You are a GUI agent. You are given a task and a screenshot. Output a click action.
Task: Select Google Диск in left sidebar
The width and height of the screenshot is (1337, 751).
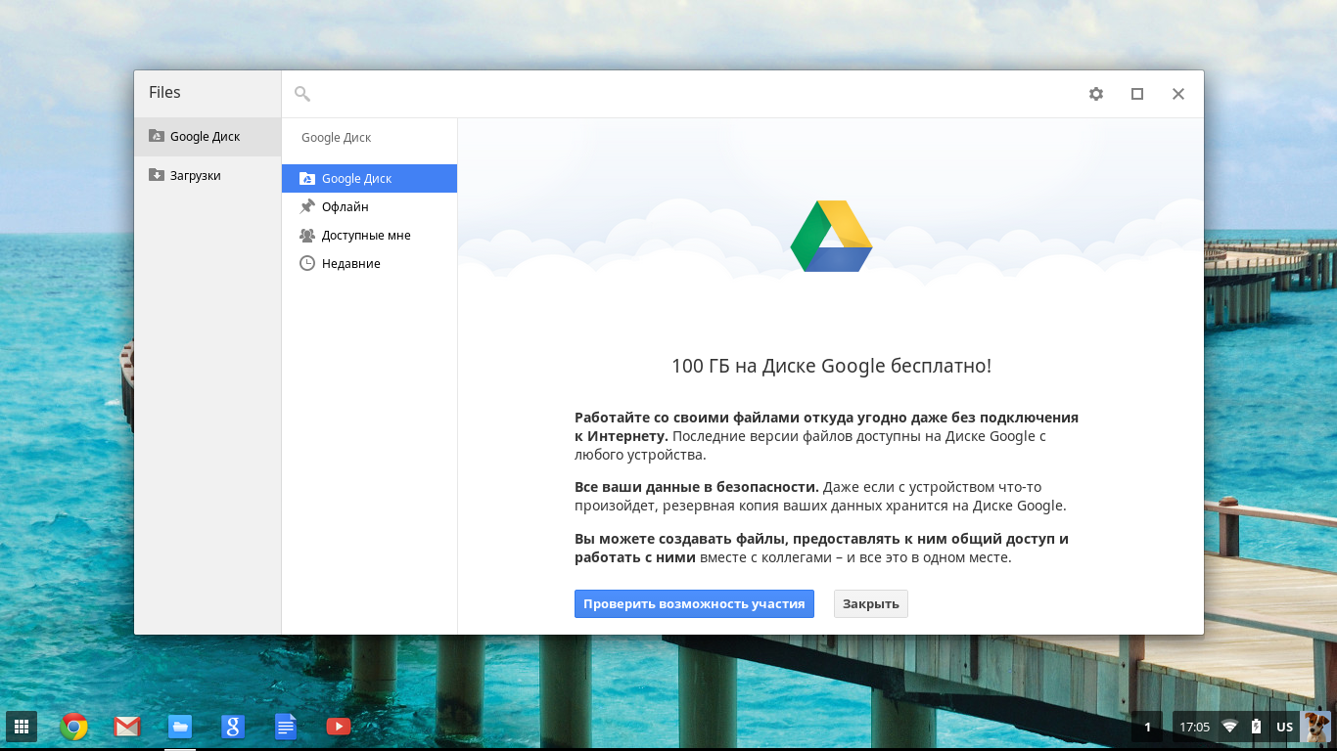coord(207,137)
